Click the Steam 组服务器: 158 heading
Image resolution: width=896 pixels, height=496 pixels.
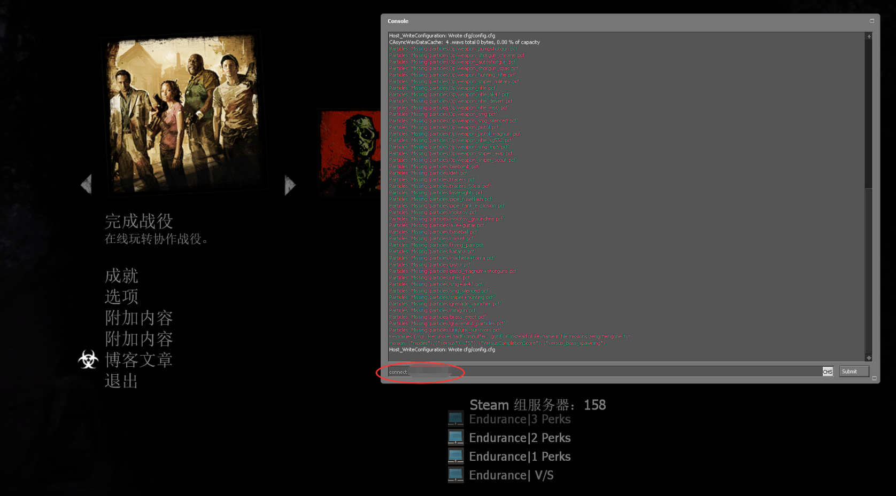537,405
